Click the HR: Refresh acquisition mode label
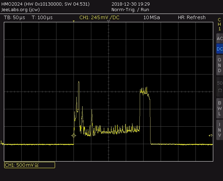 pos(192,17)
